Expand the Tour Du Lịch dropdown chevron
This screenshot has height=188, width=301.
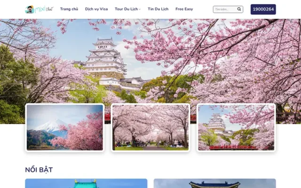140,9
